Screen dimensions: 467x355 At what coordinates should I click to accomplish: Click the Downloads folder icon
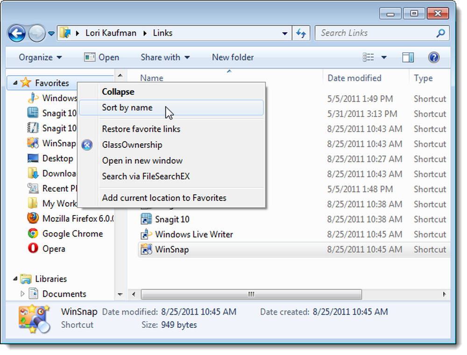tap(33, 173)
